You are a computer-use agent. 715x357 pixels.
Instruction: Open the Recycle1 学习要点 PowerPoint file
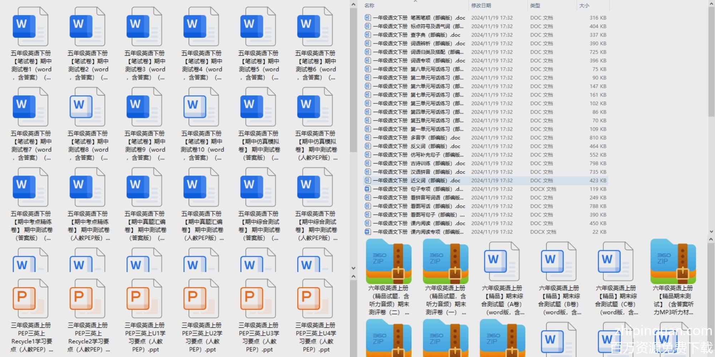click(30, 298)
